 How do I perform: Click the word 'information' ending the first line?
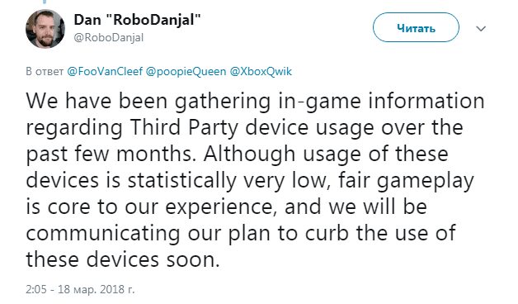pos(426,101)
